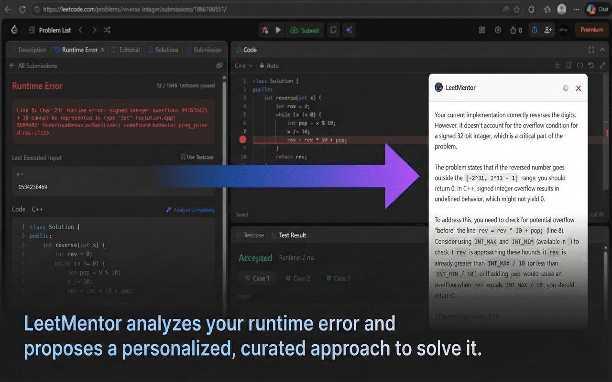The height and width of the screenshot is (382, 612).
Task: Open the notes icon next to Submit
Action: [334, 30]
